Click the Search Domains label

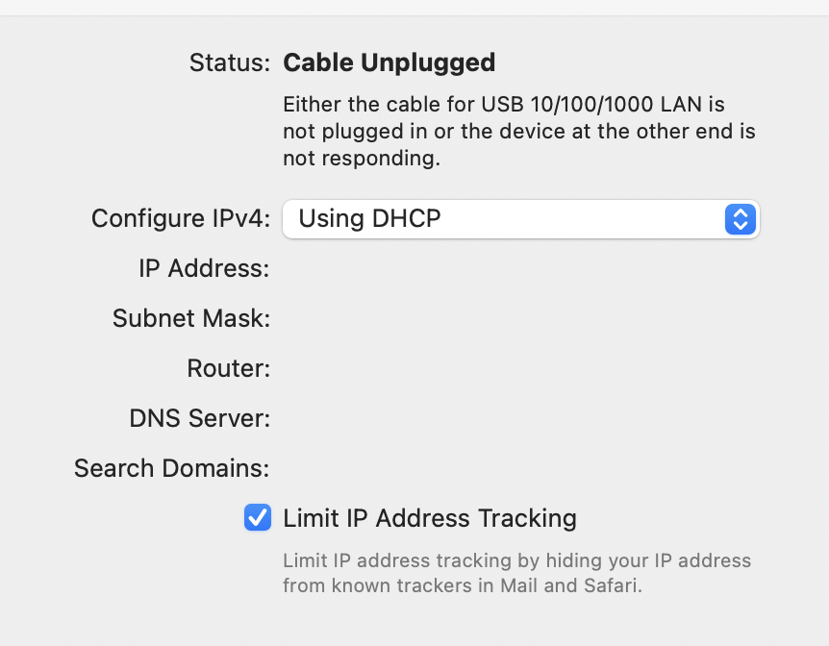pyautogui.click(x=171, y=468)
